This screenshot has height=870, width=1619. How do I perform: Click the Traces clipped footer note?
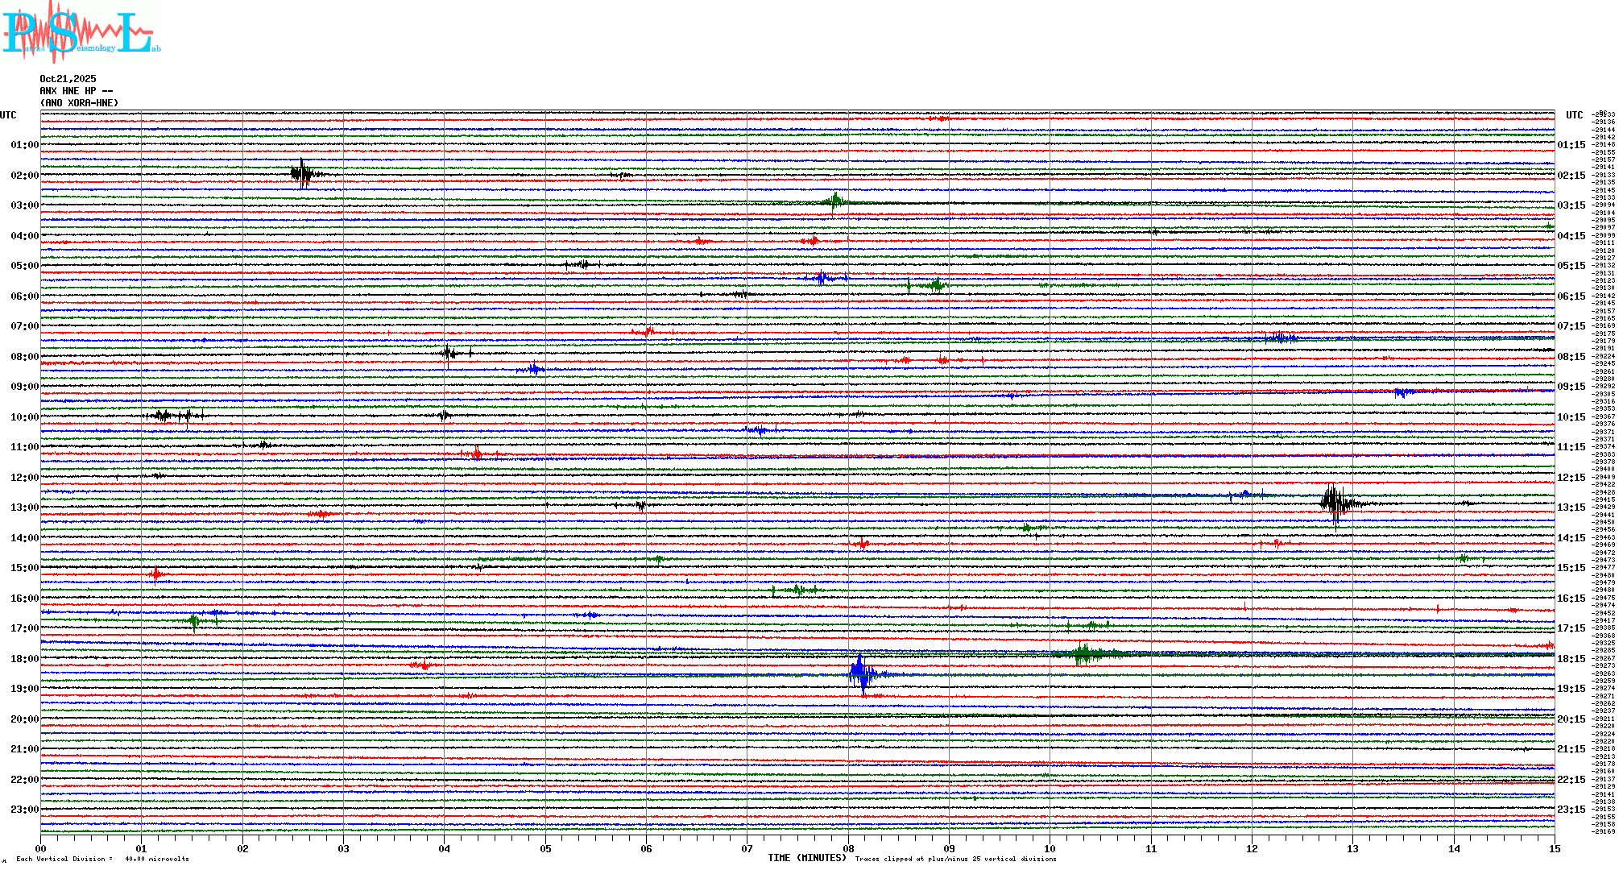[955, 860]
